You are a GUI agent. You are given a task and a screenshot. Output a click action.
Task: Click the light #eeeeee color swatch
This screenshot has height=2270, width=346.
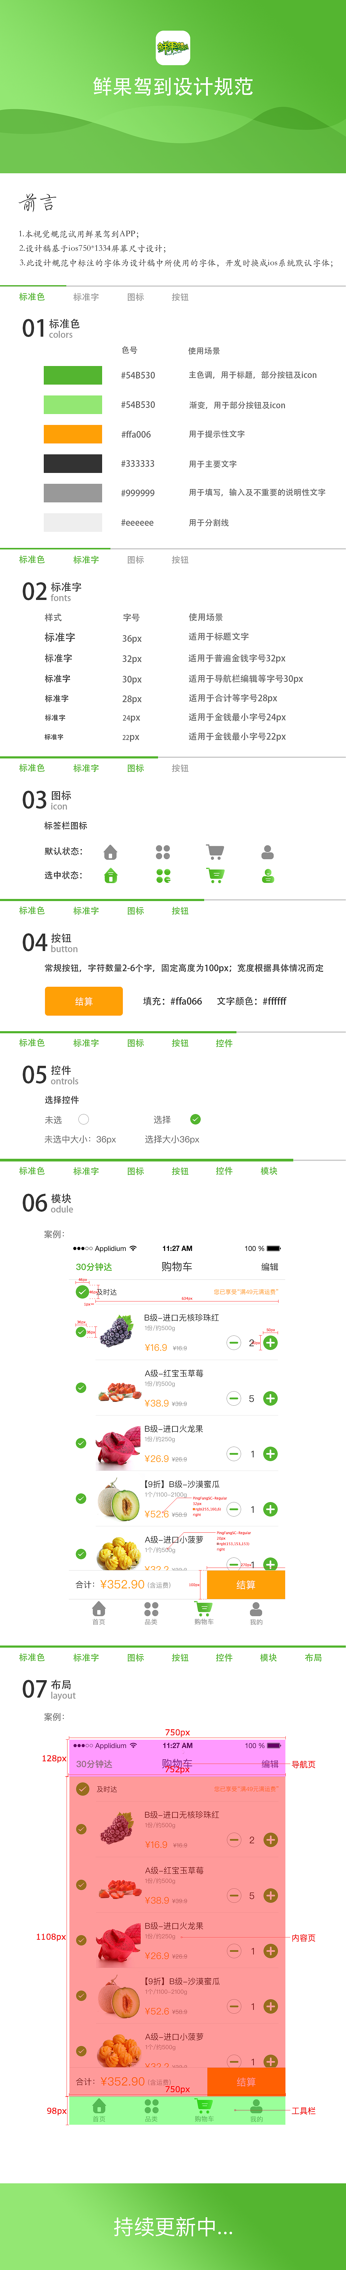(x=73, y=523)
